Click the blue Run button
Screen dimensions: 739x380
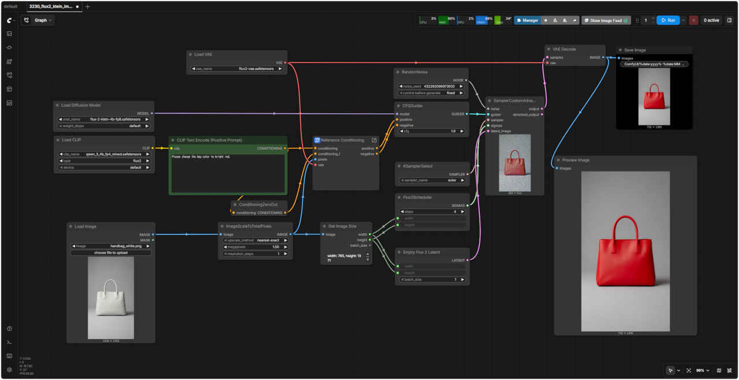[x=667, y=20]
